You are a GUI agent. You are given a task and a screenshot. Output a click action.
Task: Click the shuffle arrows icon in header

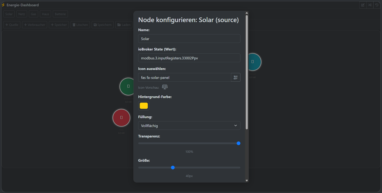pyautogui.click(x=370, y=5)
